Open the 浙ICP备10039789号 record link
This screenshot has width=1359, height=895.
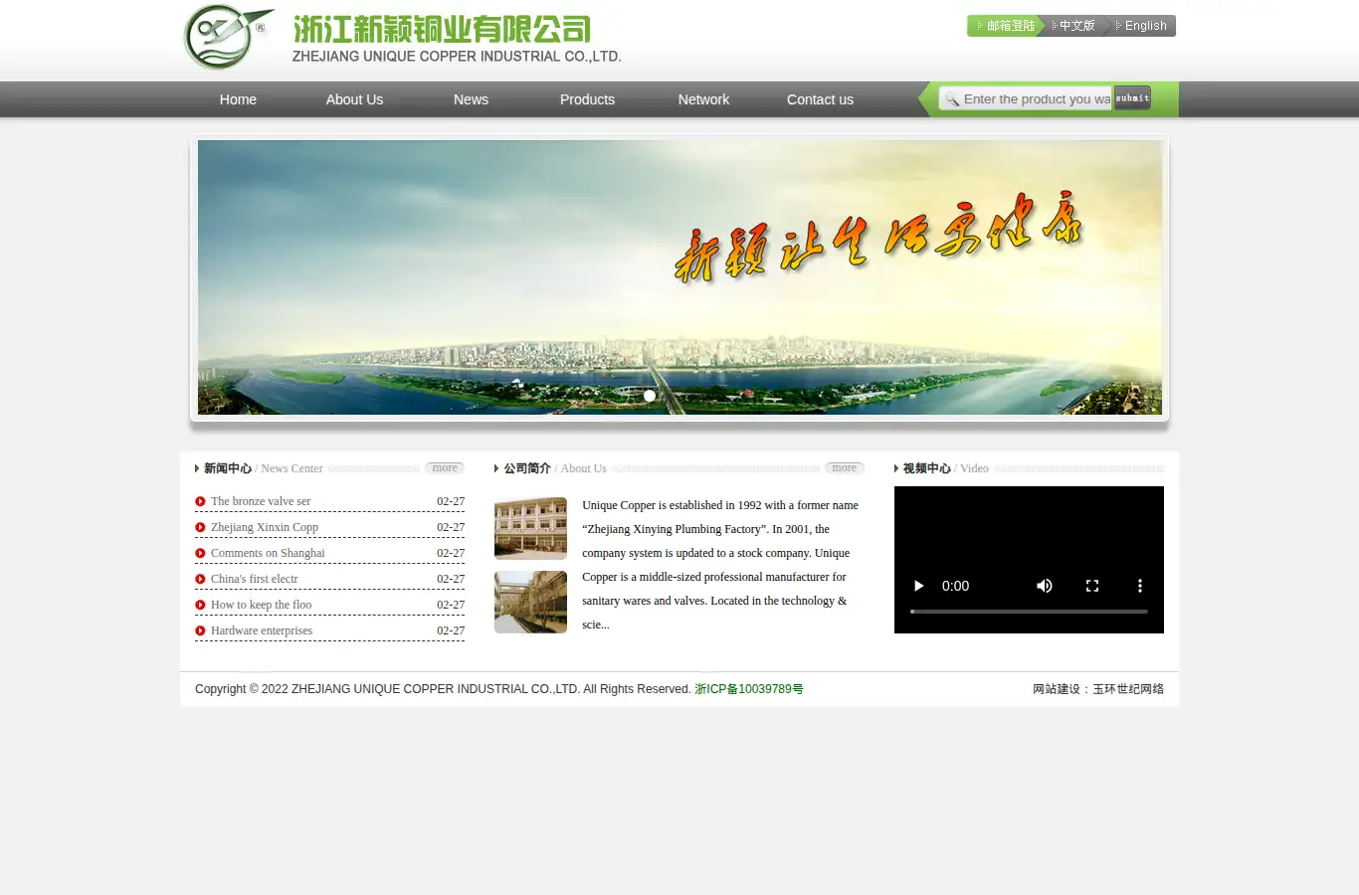pos(749,689)
